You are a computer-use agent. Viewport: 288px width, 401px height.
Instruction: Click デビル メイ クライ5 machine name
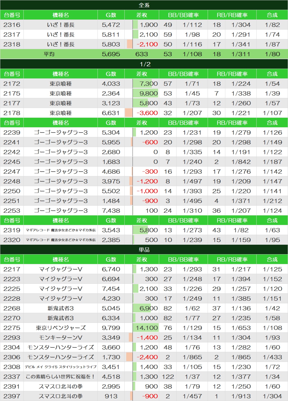tap(61, 367)
